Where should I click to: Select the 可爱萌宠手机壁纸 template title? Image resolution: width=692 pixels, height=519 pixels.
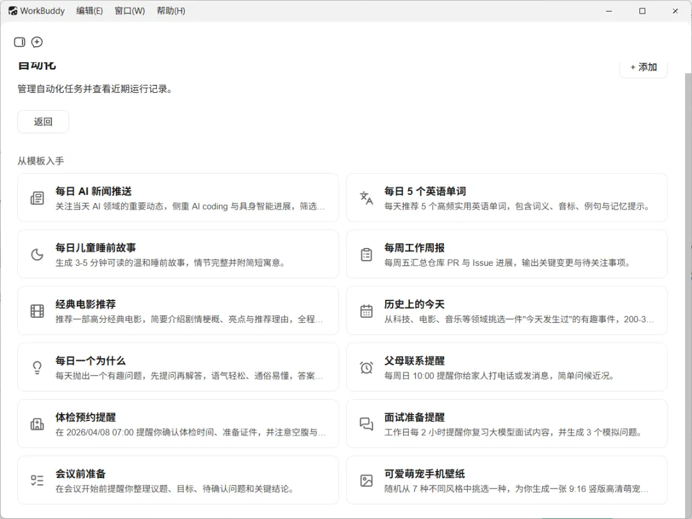click(x=425, y=474)
